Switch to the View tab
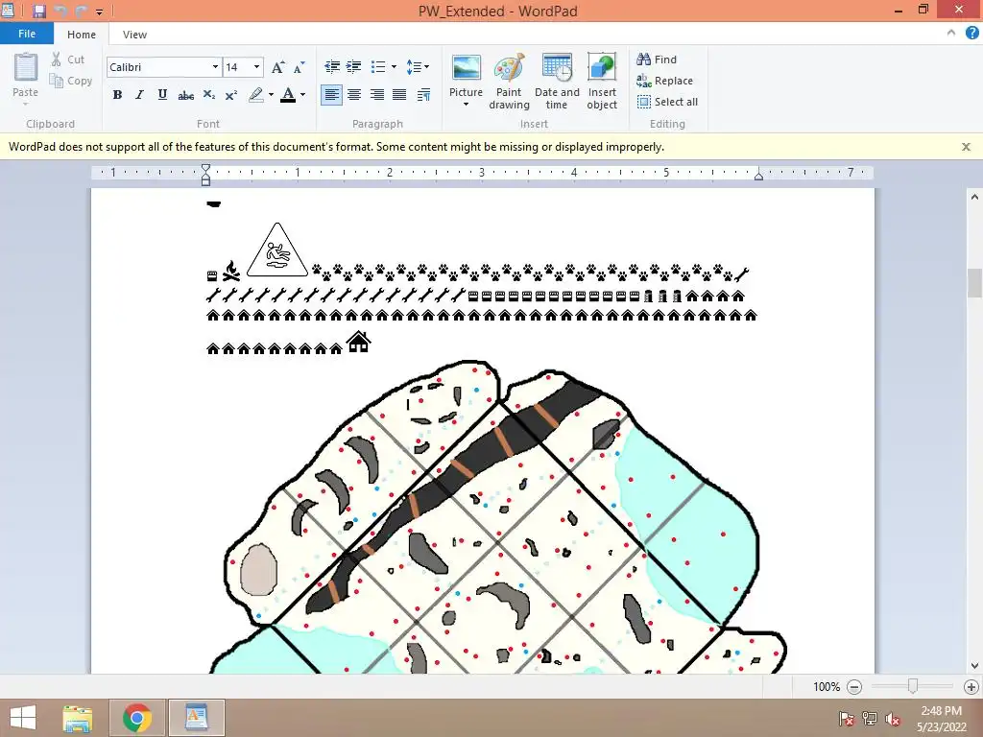The width and height of the screenshot is (983, 737). coord(134,35)
